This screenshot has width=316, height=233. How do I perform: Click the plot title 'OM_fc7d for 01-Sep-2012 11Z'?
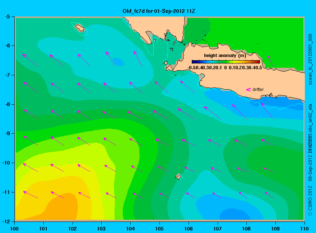click(x=159, y=11)
